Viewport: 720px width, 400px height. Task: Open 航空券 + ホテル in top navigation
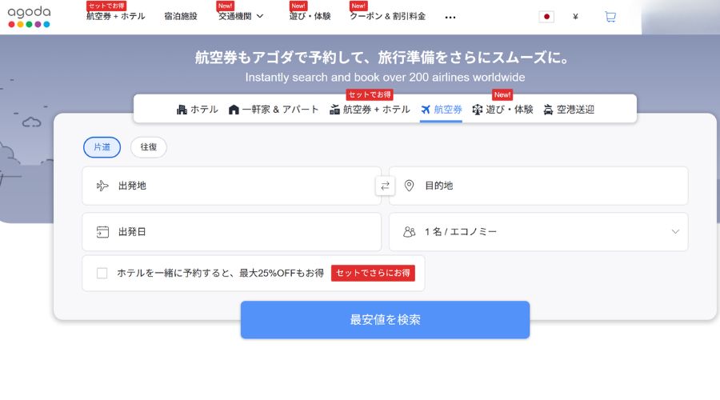116,16
